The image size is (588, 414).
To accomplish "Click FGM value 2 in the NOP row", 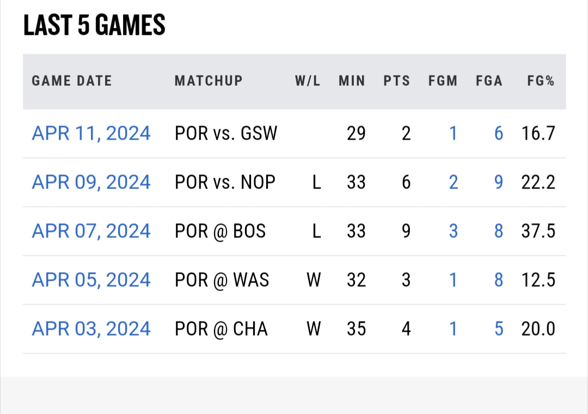I will pyautogui.click(x=453, y=182).
